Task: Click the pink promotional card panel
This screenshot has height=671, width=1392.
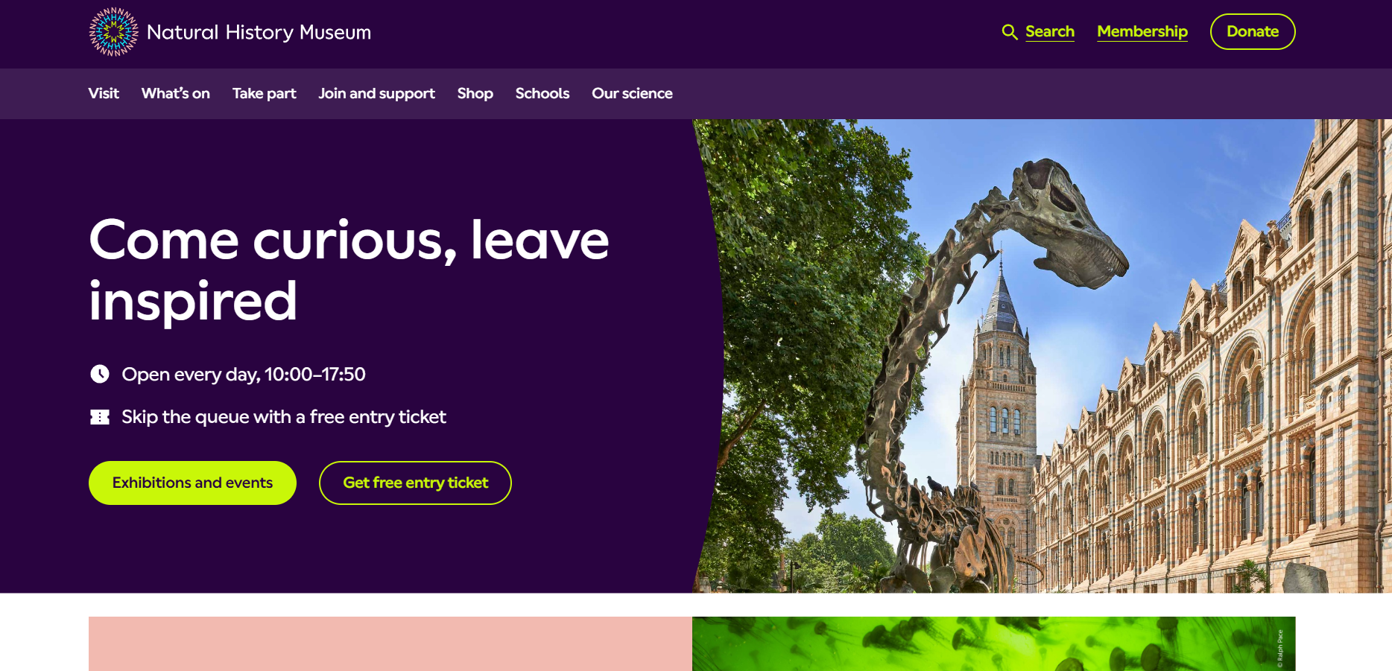Action: 390,643
